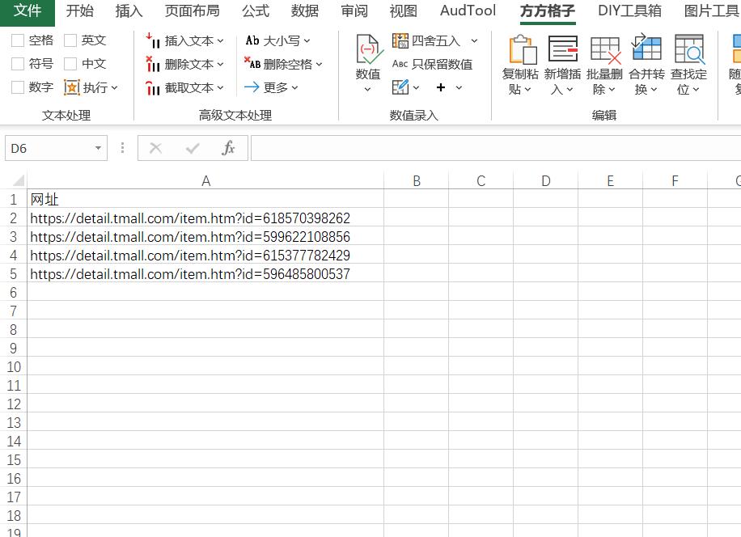Select row 10 header
741x537 pixels.
(x=13, y=366)
